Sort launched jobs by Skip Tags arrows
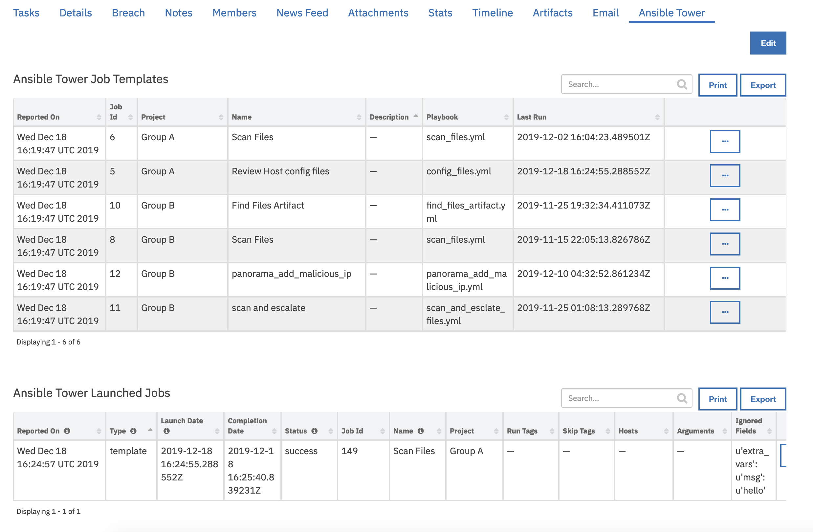The height and width of the screenshot is (532, 813). coord(608,431)
